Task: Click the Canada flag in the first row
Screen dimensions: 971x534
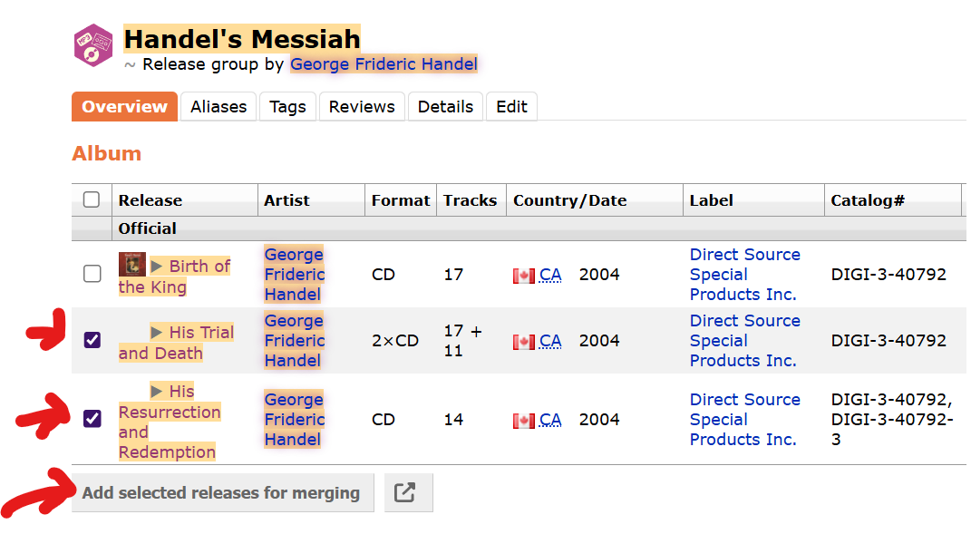Action: 524,275
